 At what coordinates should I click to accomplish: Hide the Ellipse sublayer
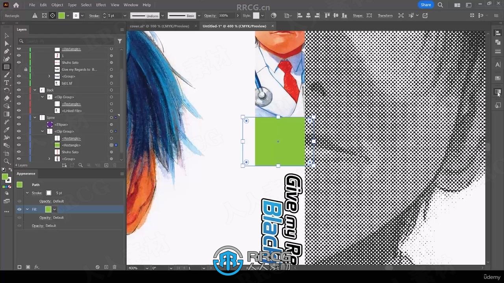19,125
